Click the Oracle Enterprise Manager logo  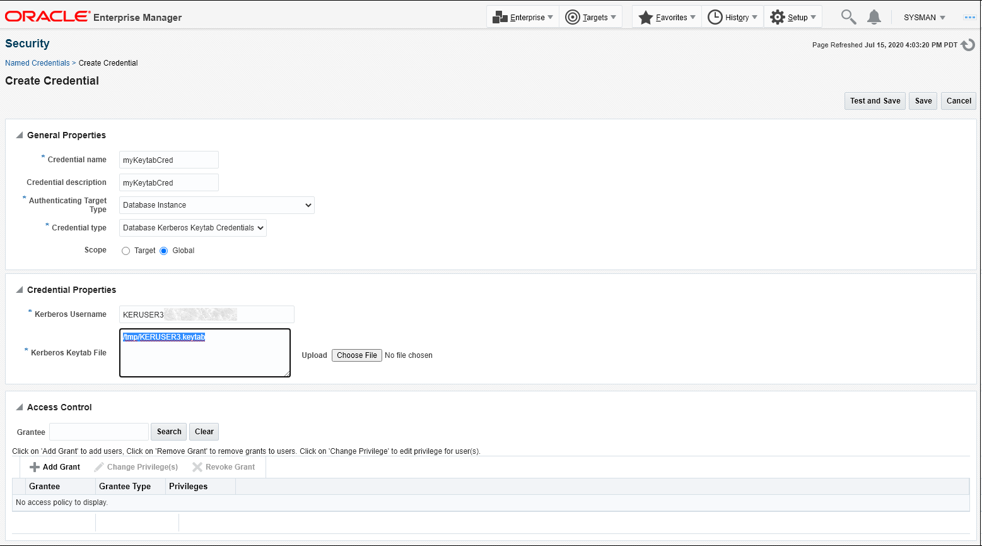pyautogui.click(x=93, y=17)
